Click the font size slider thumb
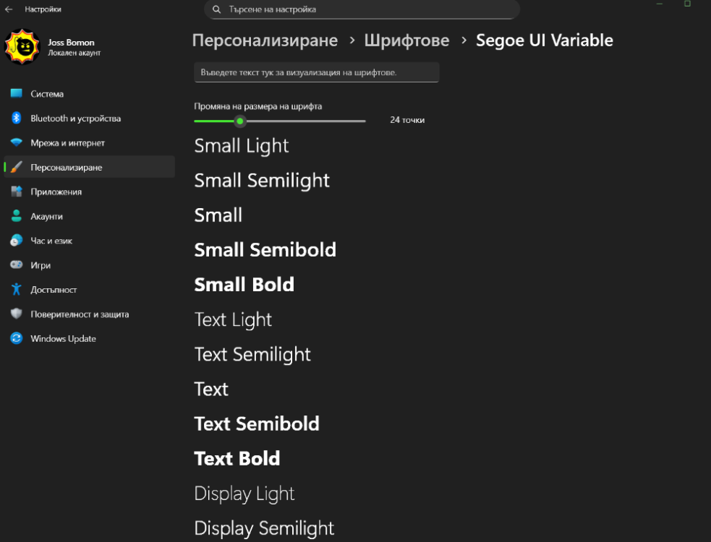 [x=240, y=121]
